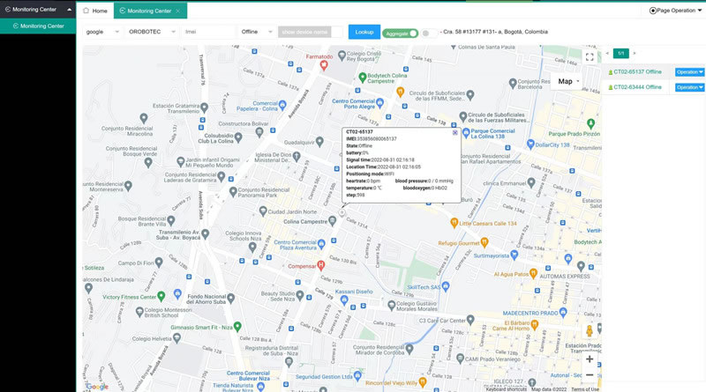
Task: Select device CT02-63444 Offline
Action: (637, 87)
